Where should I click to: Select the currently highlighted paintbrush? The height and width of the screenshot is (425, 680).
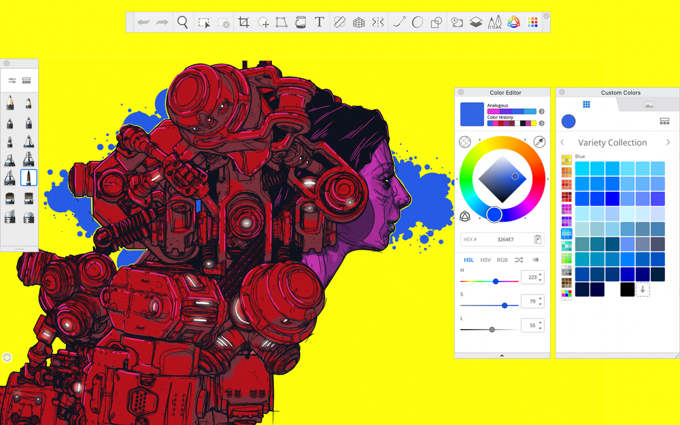tap(28, 177)
